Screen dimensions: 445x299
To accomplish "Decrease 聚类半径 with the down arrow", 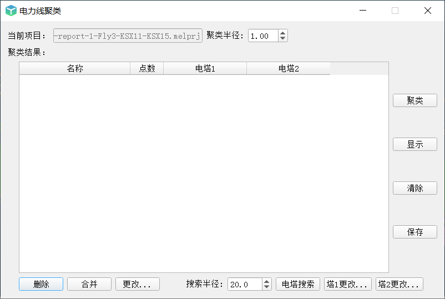I will pyautogui.click(x=282, y=38).
